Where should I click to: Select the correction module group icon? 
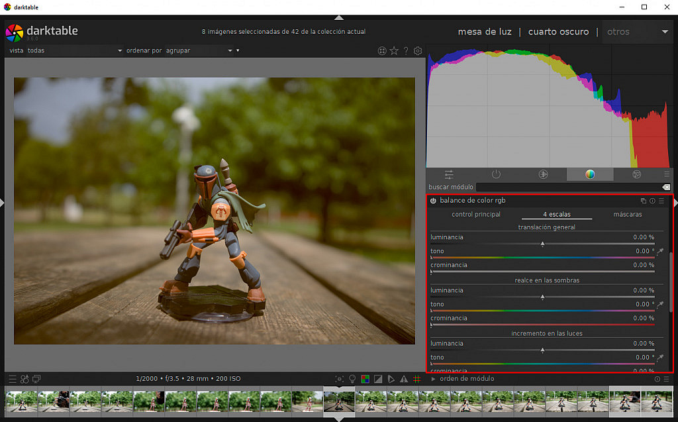[636, 174]
